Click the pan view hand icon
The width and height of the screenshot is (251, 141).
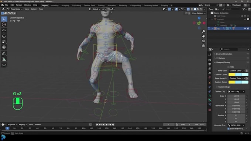click(203, 36)
